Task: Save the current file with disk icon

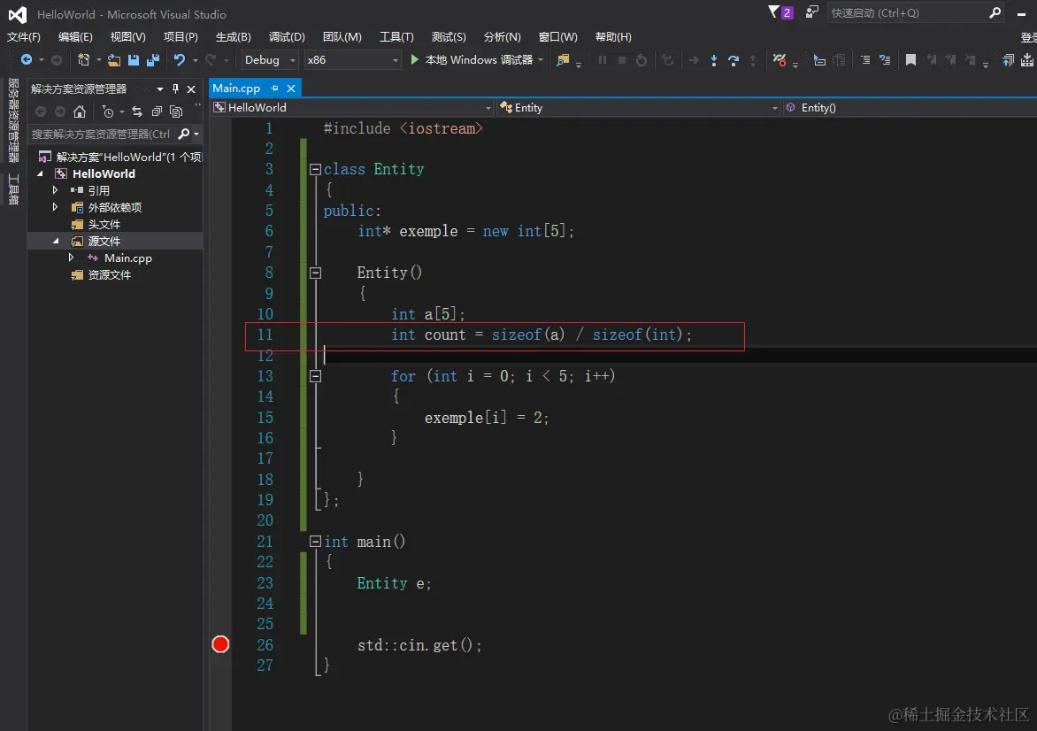Action: point(134,60)
